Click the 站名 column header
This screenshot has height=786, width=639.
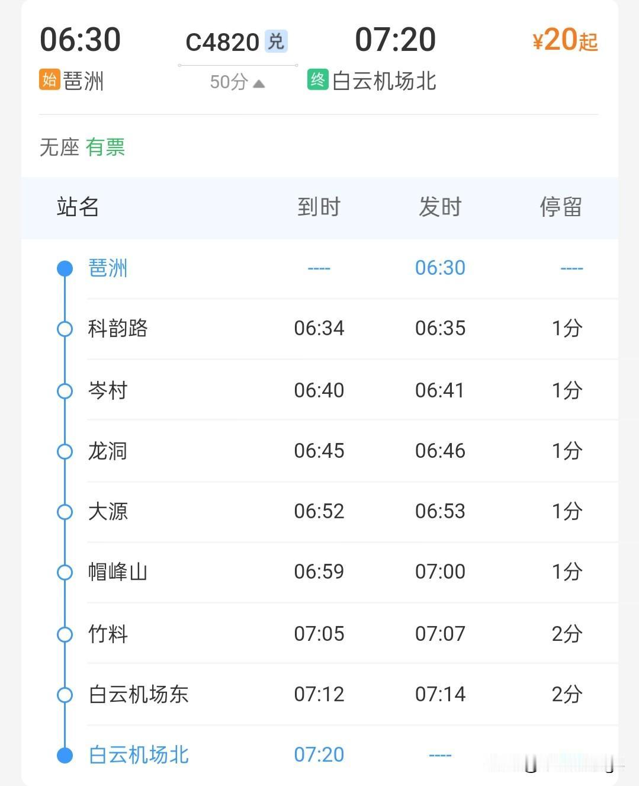pos(78,207)
